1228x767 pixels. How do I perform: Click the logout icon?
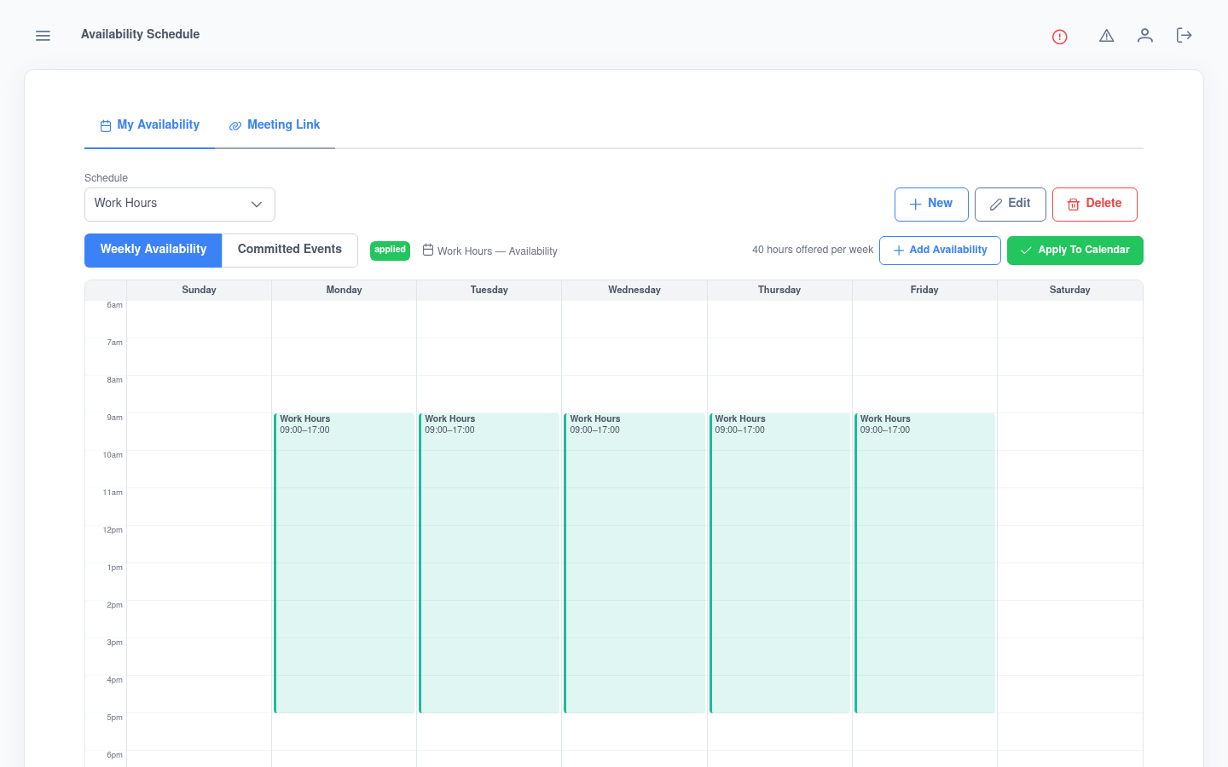[1184, 35]
